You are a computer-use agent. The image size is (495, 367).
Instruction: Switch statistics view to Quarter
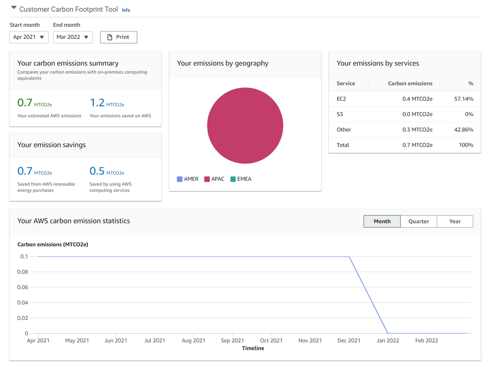pyautogui.click(x=419, y=221)
